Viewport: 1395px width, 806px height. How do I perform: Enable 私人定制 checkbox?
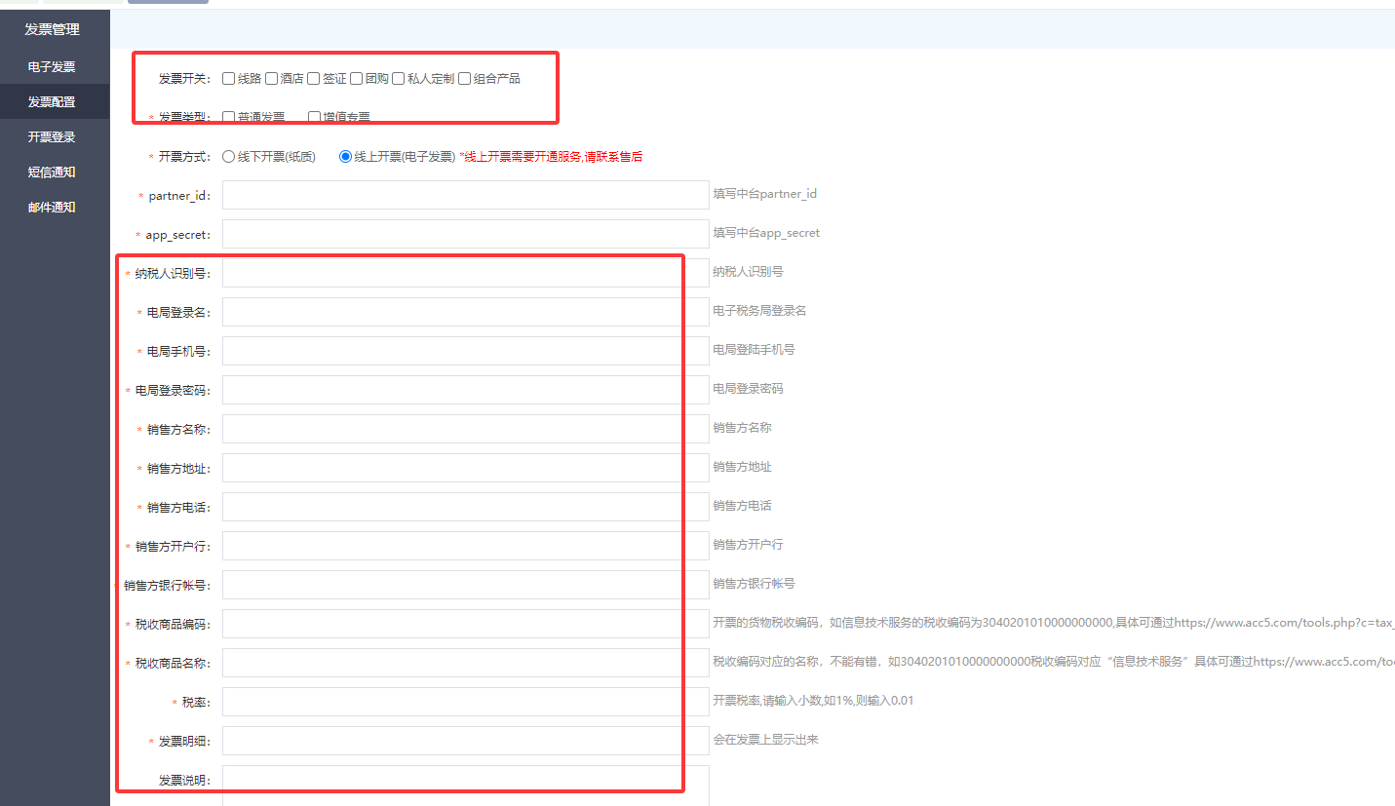[x=399, y=79]
